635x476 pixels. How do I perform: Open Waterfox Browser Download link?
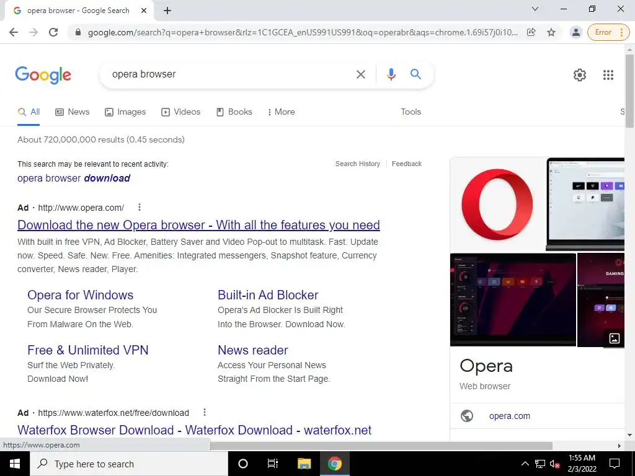[x=194, y=430]
